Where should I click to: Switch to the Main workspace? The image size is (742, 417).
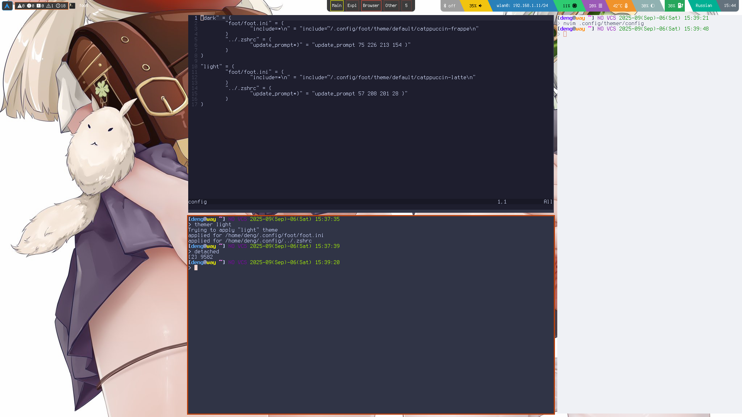click(337, 6)
